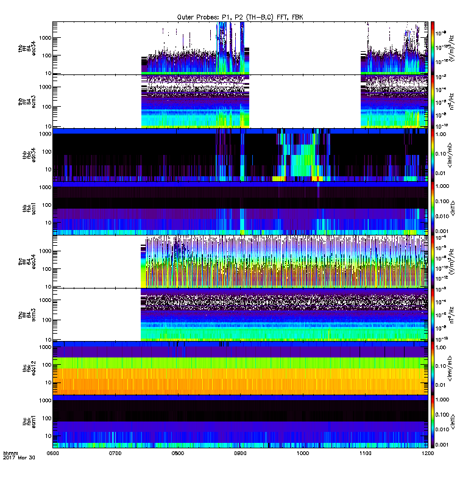457x488 pixels.
Task: Click the thc fbk scm1 spectrogram panel
Action: tap(240, 422)
